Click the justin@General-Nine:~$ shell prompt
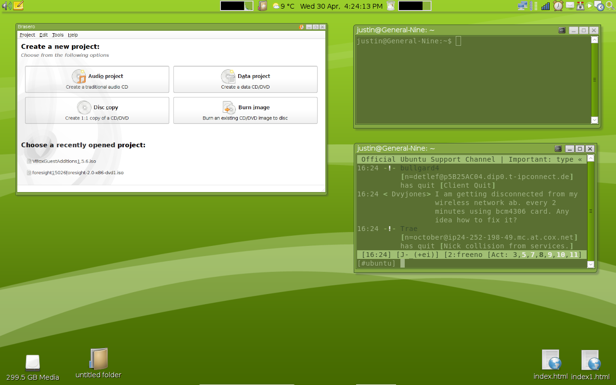The width and height of the screenshot is (616, 385). [x=404, y=41]
